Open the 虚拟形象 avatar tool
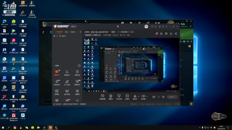The height and width of the screenshot is (130, 232). click(x=67, y=92)
